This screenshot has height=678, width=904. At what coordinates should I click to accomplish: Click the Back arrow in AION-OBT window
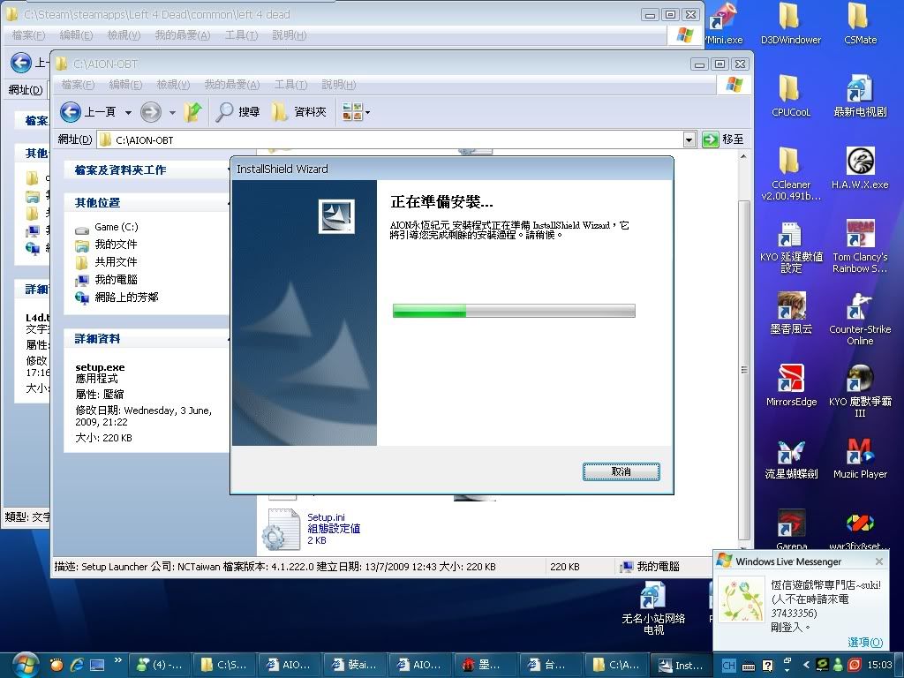click(x=72, y=112)
